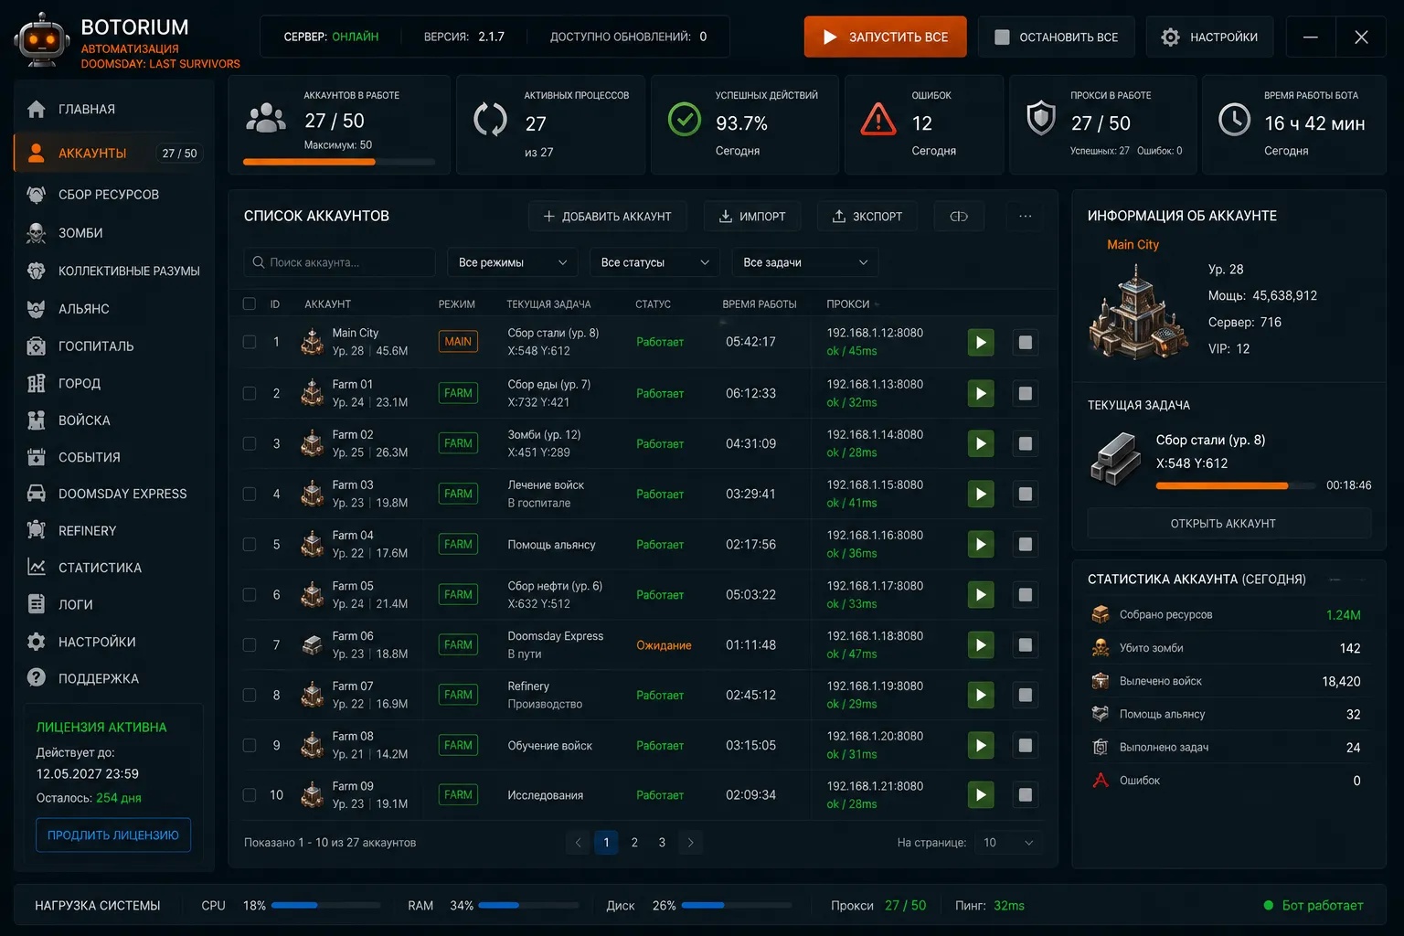Click the Запустить все button
The height and width of the screenshot is (936, 1404).
[x=885, y=37]
